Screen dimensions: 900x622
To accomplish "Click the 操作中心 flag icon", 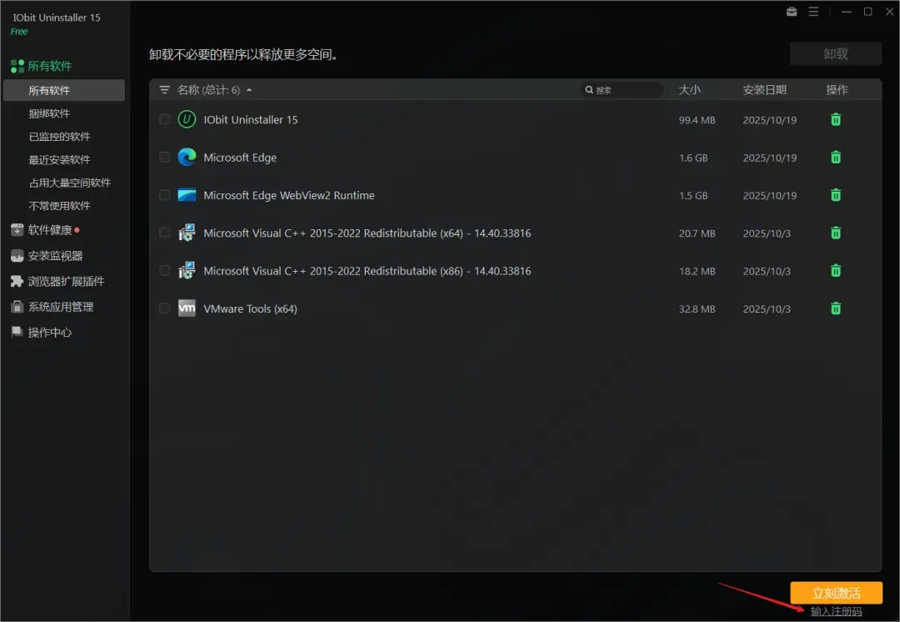I will pyautogui.click(x=17, y=332).
